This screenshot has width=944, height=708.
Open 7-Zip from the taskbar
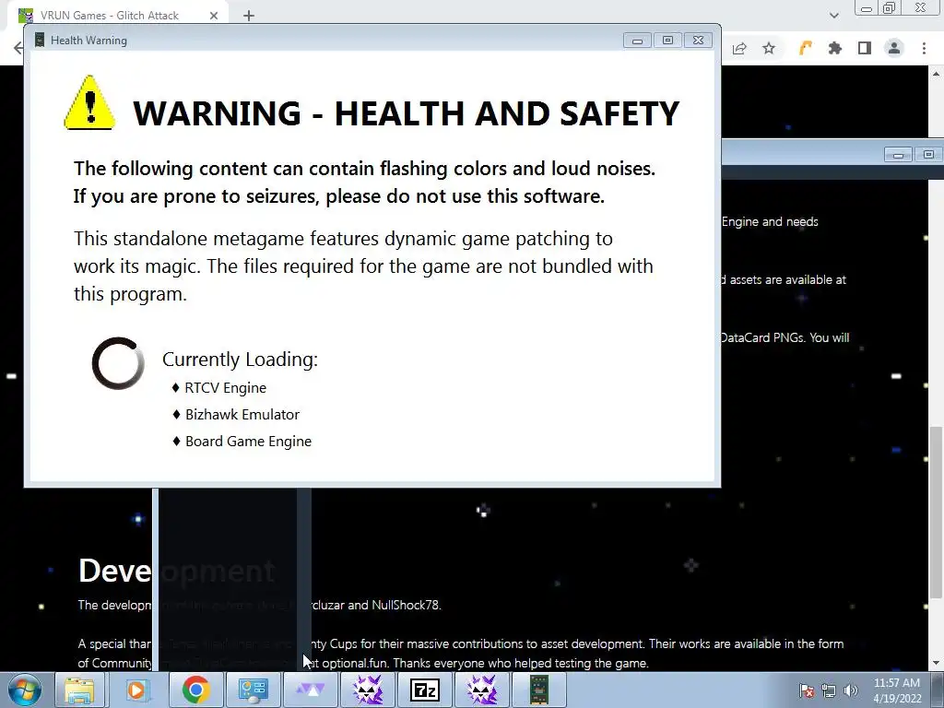(424, 690)
